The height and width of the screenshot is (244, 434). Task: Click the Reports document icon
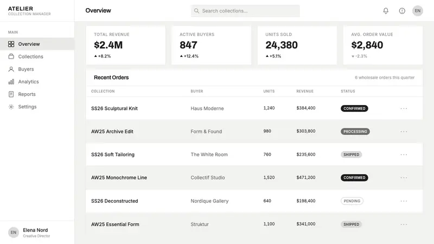point(11,94)
